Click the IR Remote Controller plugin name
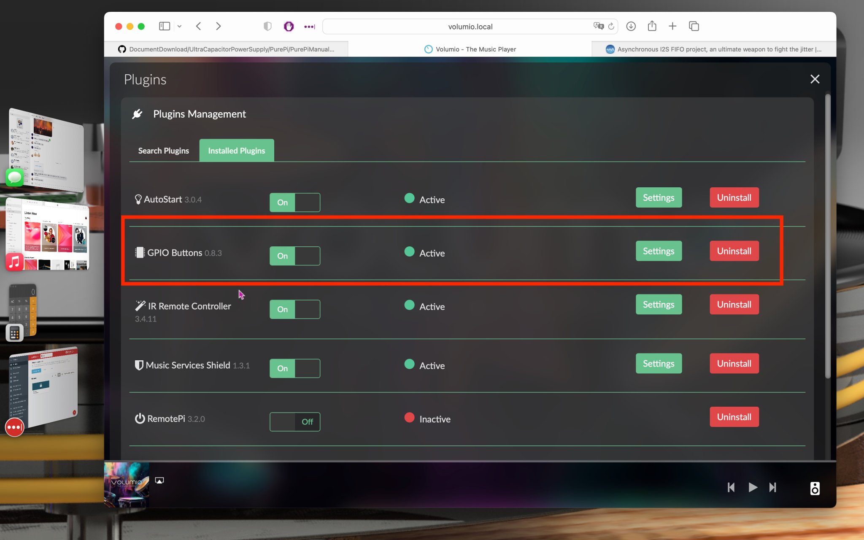 click(x=189, y=306)
